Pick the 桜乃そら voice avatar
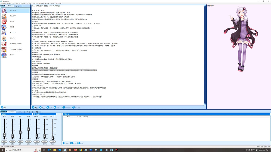 (x=4, y=38)
